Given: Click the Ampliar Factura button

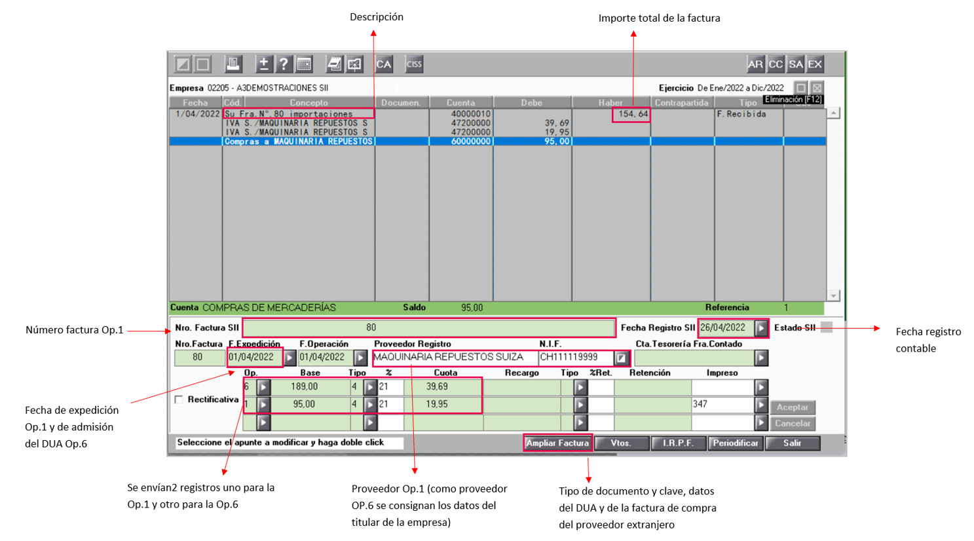Looking at the screenshot, I should click(x=558, y=443).
